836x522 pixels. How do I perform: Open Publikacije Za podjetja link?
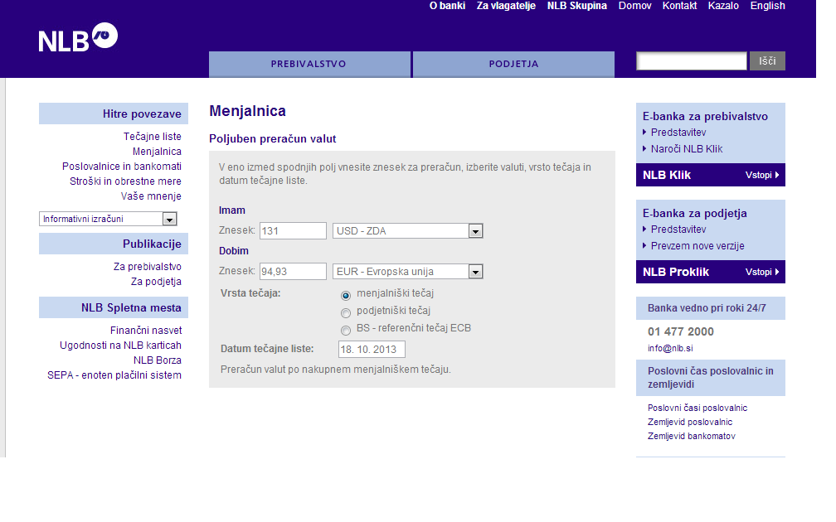(x=156, y=281)
